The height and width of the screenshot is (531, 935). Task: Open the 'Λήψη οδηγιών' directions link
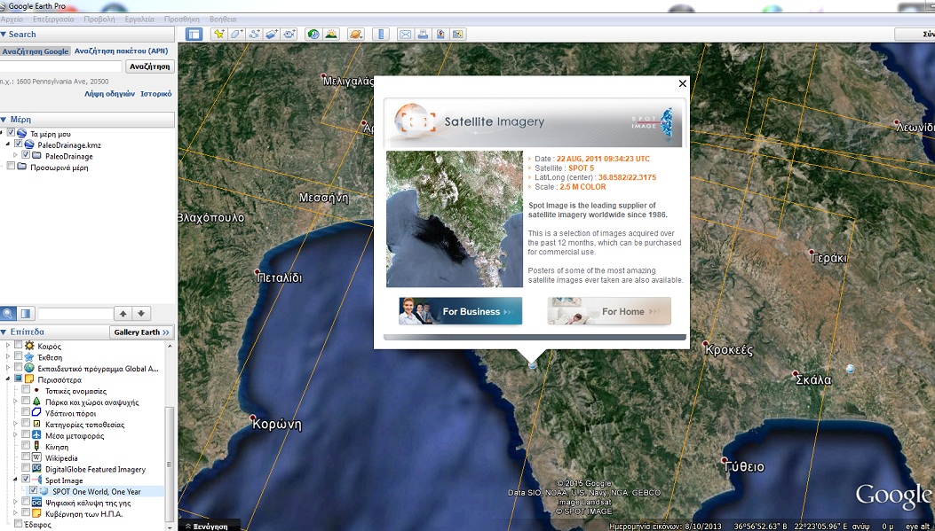(110, 94)
